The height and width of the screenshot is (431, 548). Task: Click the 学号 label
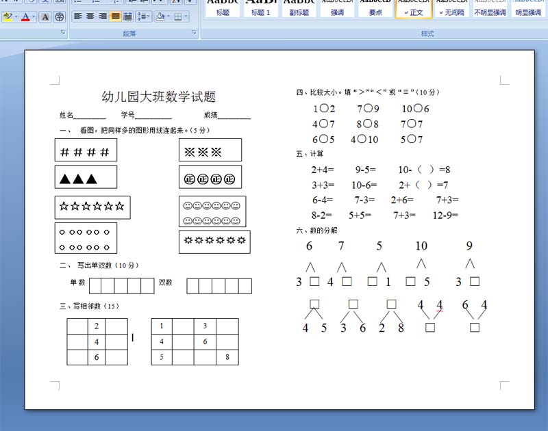coord(127,115)
